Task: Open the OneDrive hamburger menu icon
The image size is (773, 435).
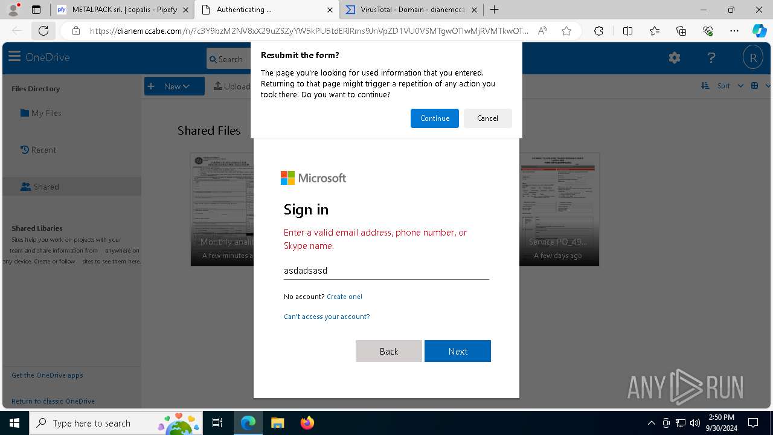Action: coord(14,57)
